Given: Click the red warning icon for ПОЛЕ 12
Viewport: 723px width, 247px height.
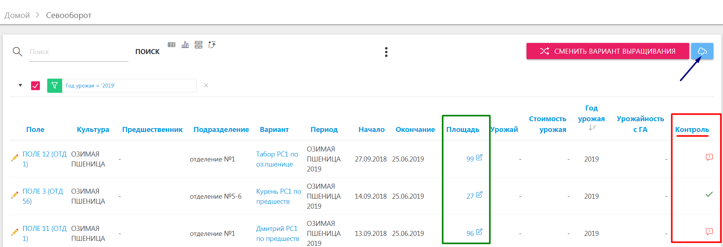Looking at the screenshot, I should pos(709,157).
